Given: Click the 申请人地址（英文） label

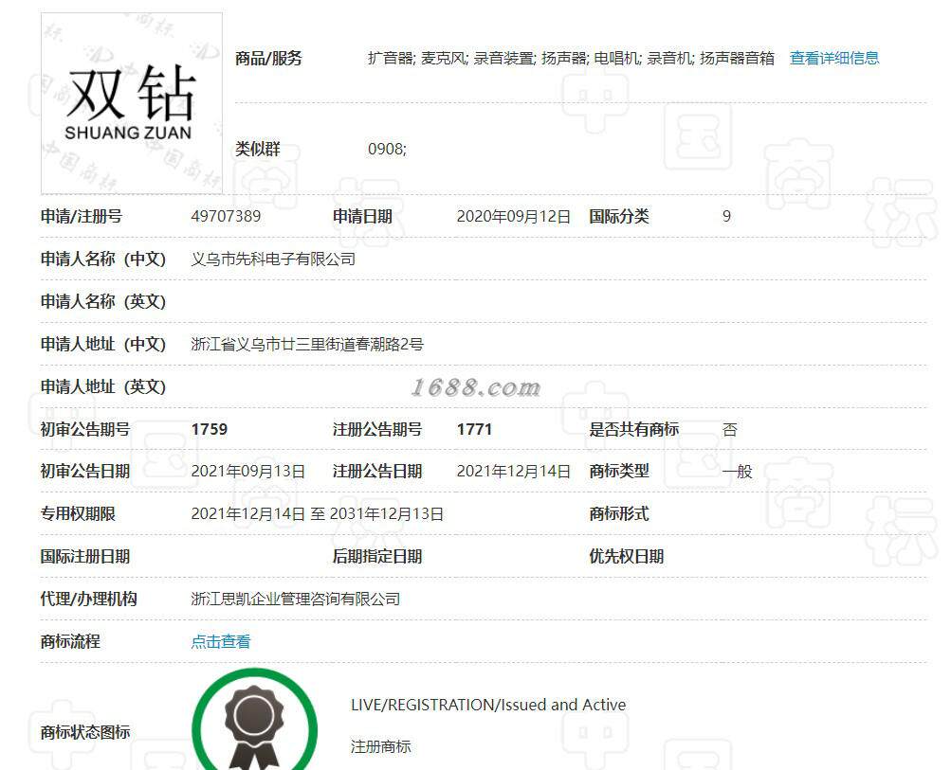Looking at the screenshot, I should pyautogui.click(x=103, y=386).
